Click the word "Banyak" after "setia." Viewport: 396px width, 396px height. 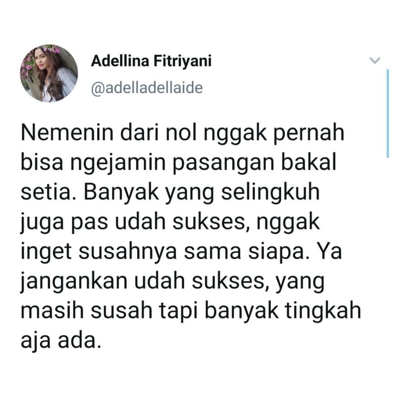point(121,192)
